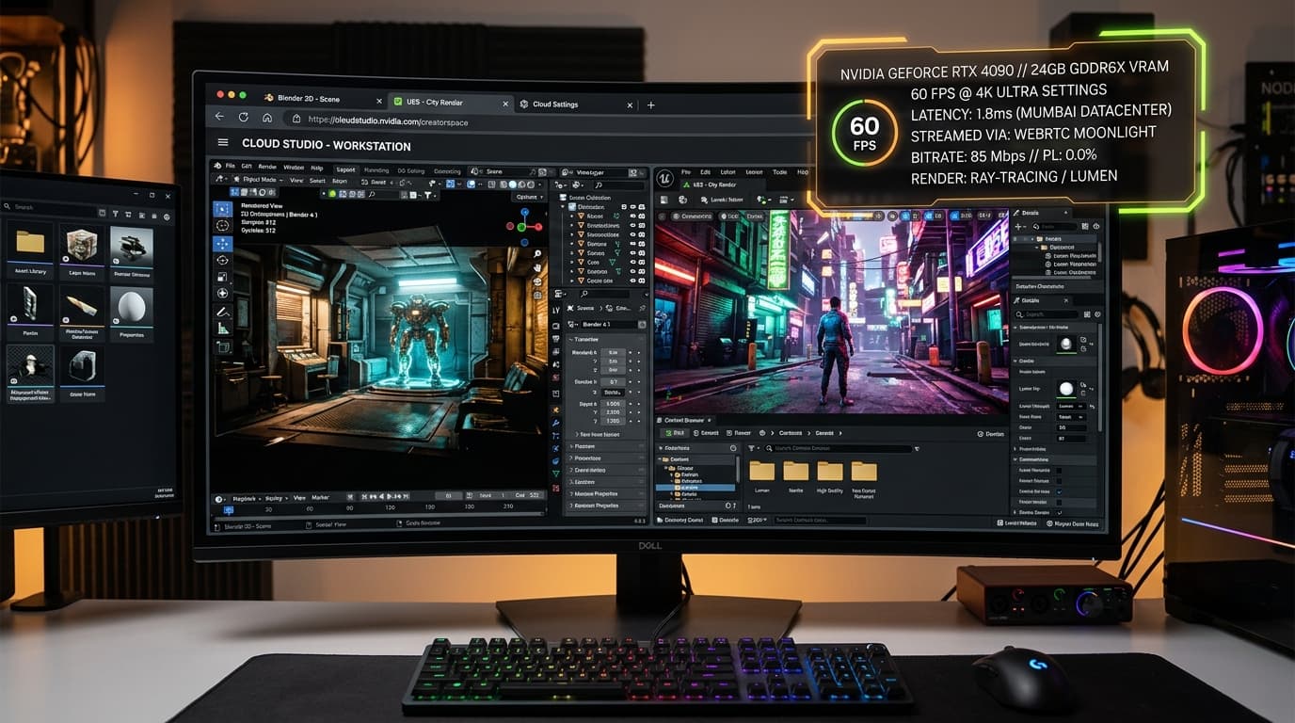Toggle the exclude checkbox on the Collection row

click(x=624, y=207)
